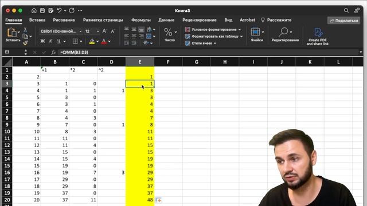Save workbook with the floppy icon
The width and height of the screenshot is (367, 206).
[x=42, y=10]
